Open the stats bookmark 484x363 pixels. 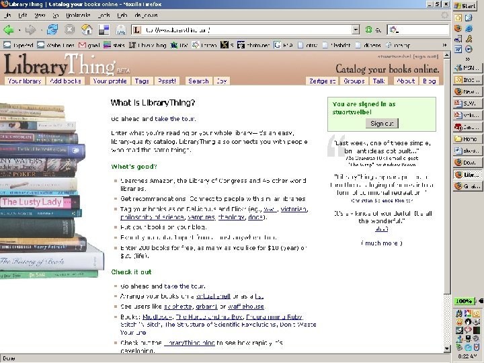[114, 45]
